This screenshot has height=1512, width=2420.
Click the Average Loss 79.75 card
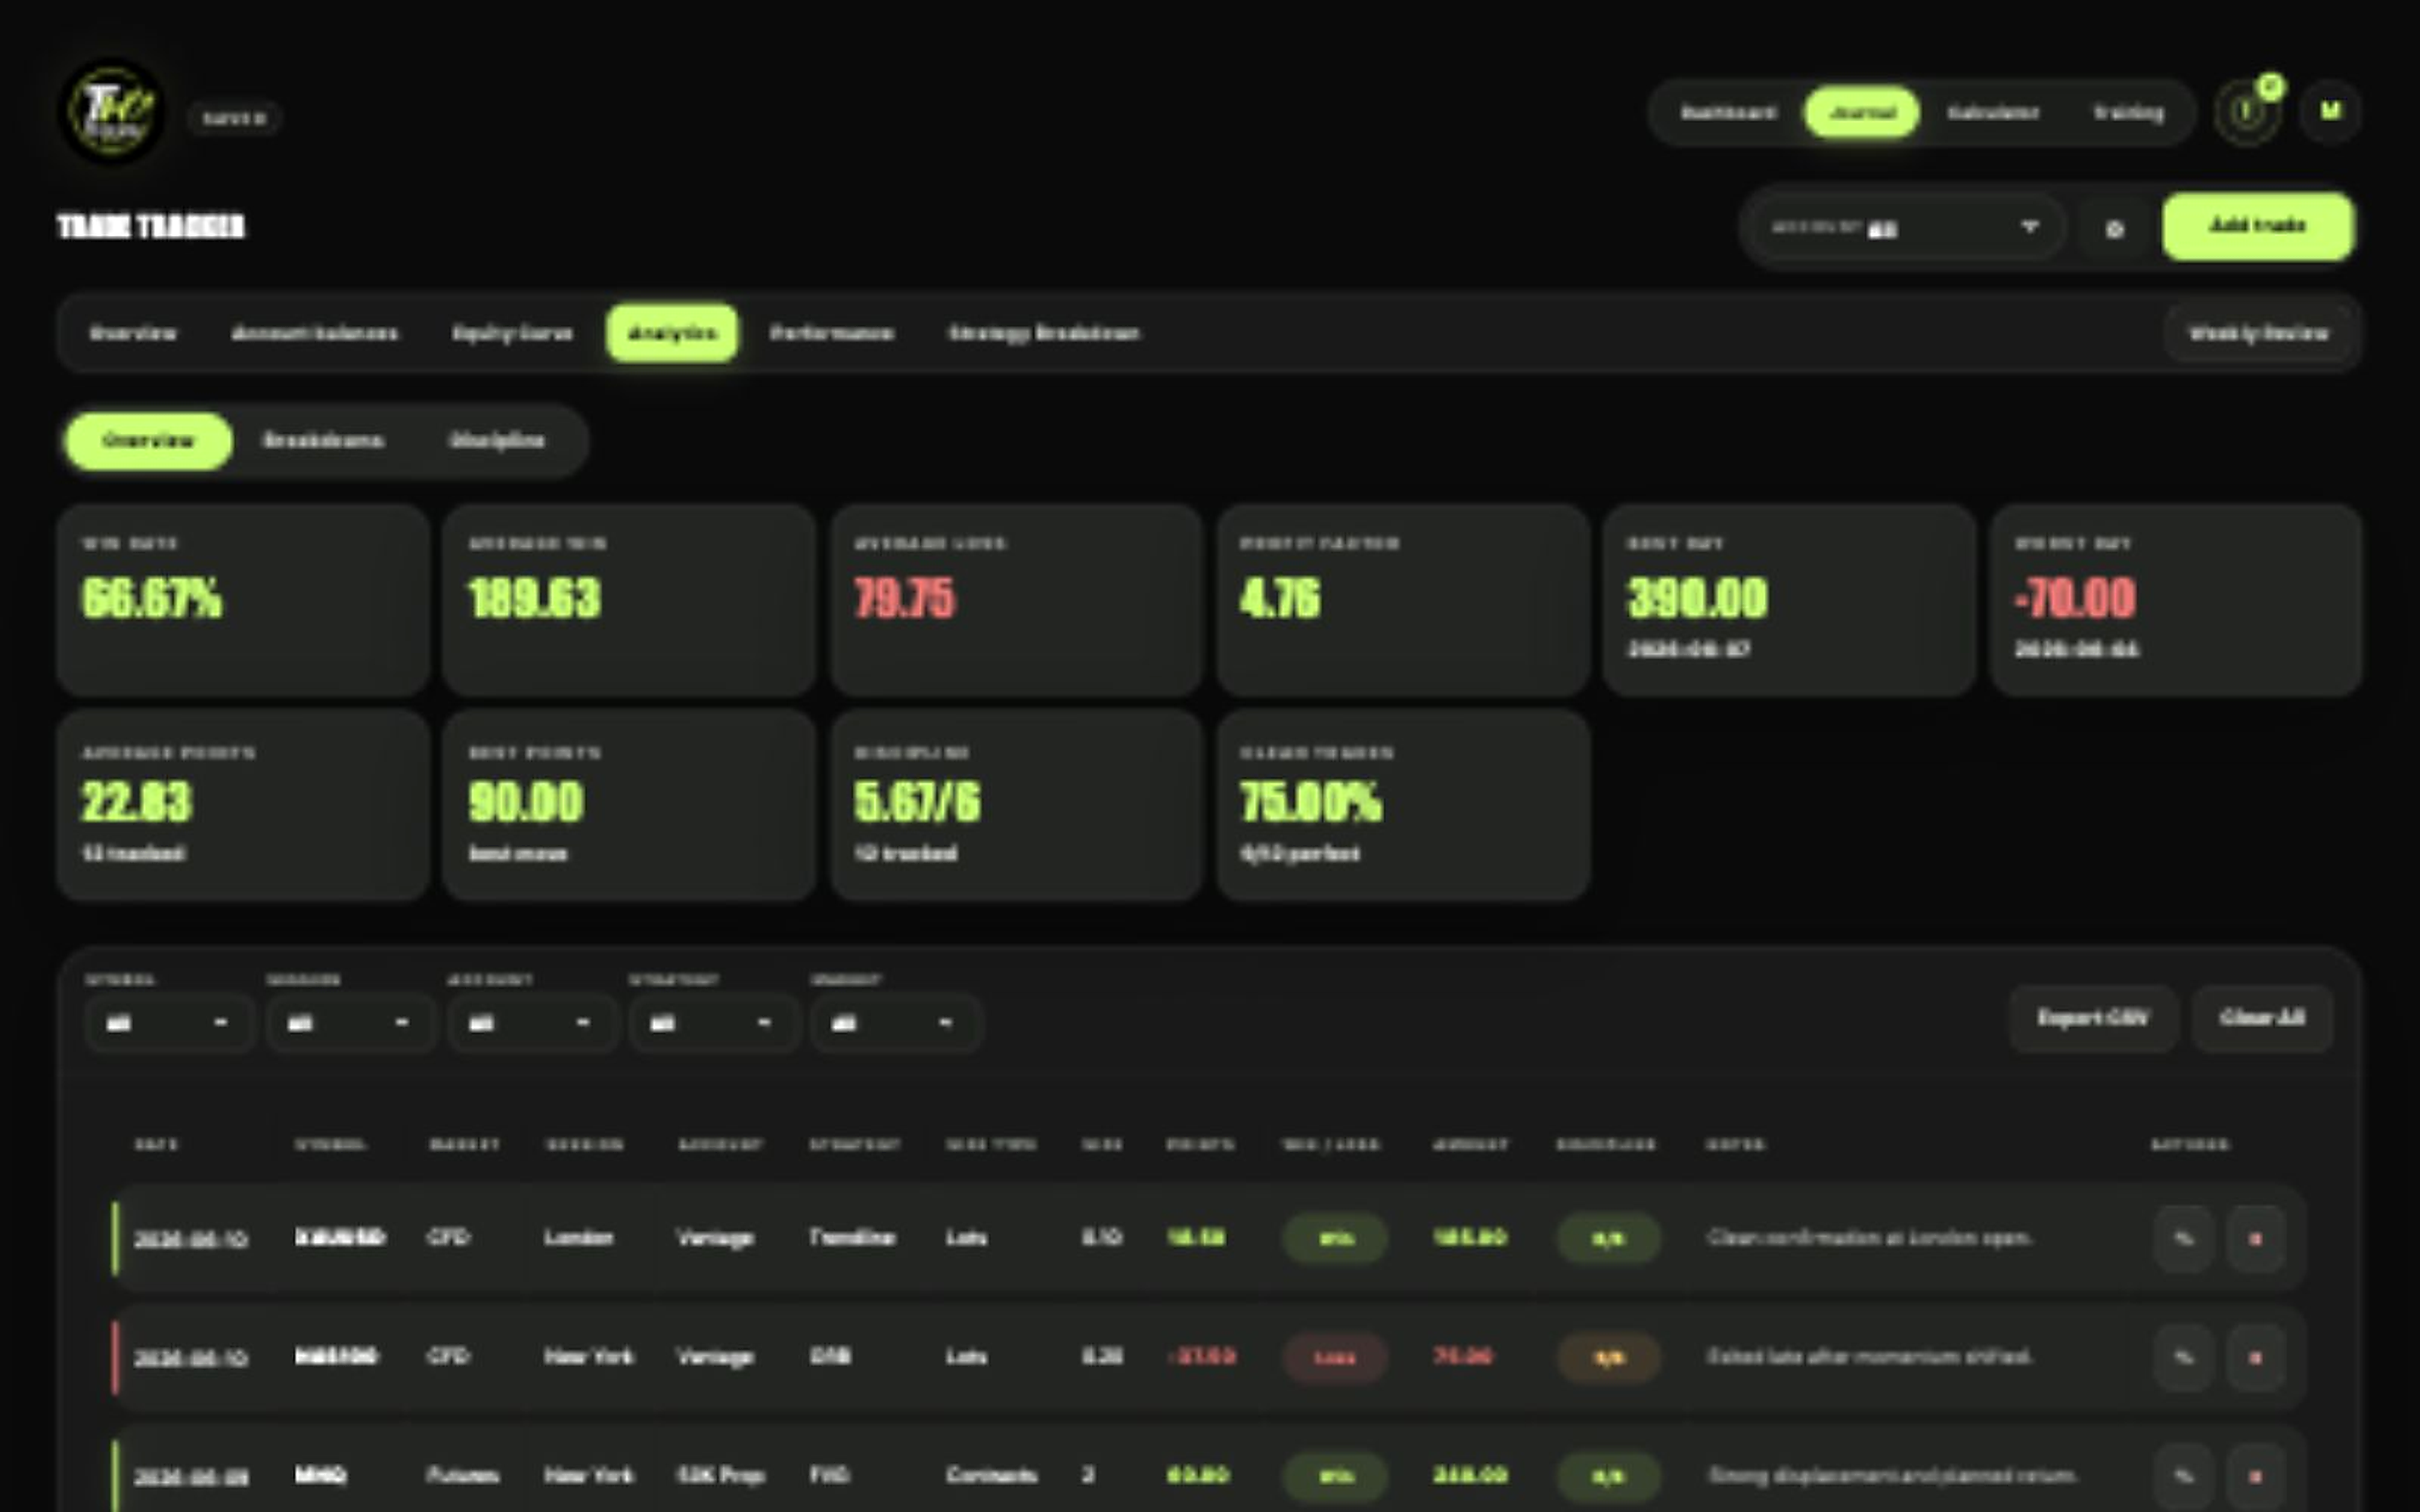point(1016,599)
